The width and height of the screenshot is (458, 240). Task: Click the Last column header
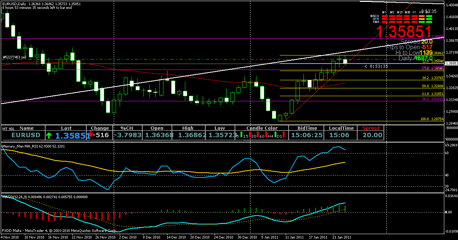[67, 128]
